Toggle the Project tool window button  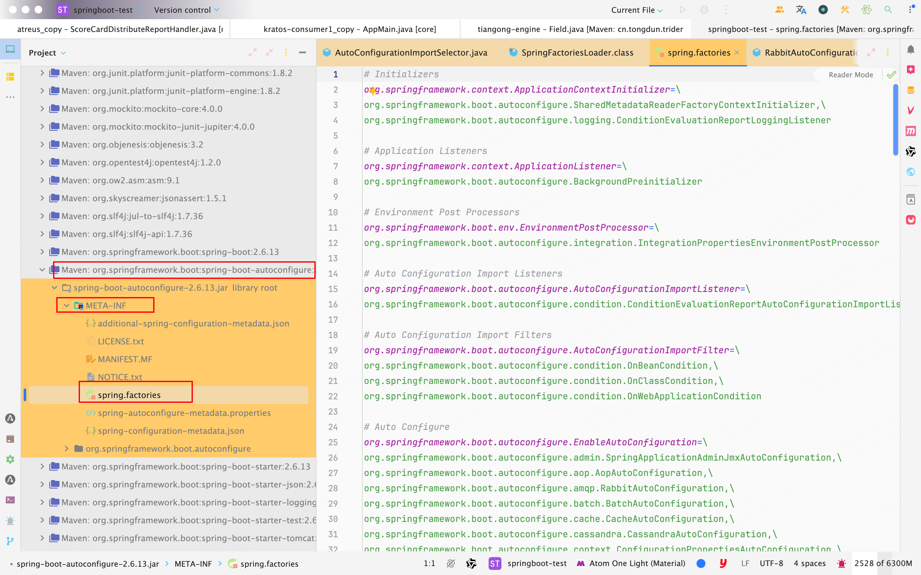10,50
